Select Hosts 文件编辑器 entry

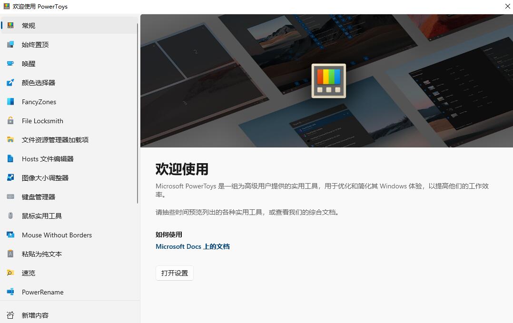69,158
